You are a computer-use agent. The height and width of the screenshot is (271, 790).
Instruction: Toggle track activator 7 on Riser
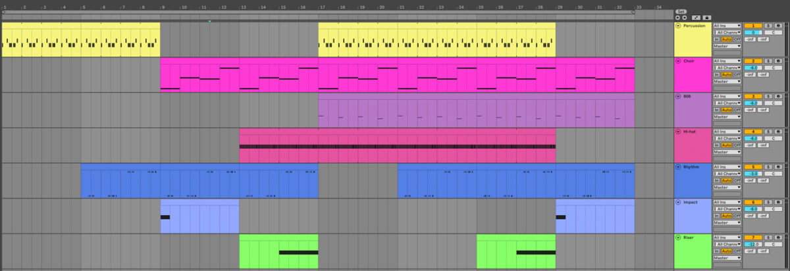(x=753, y=237)
